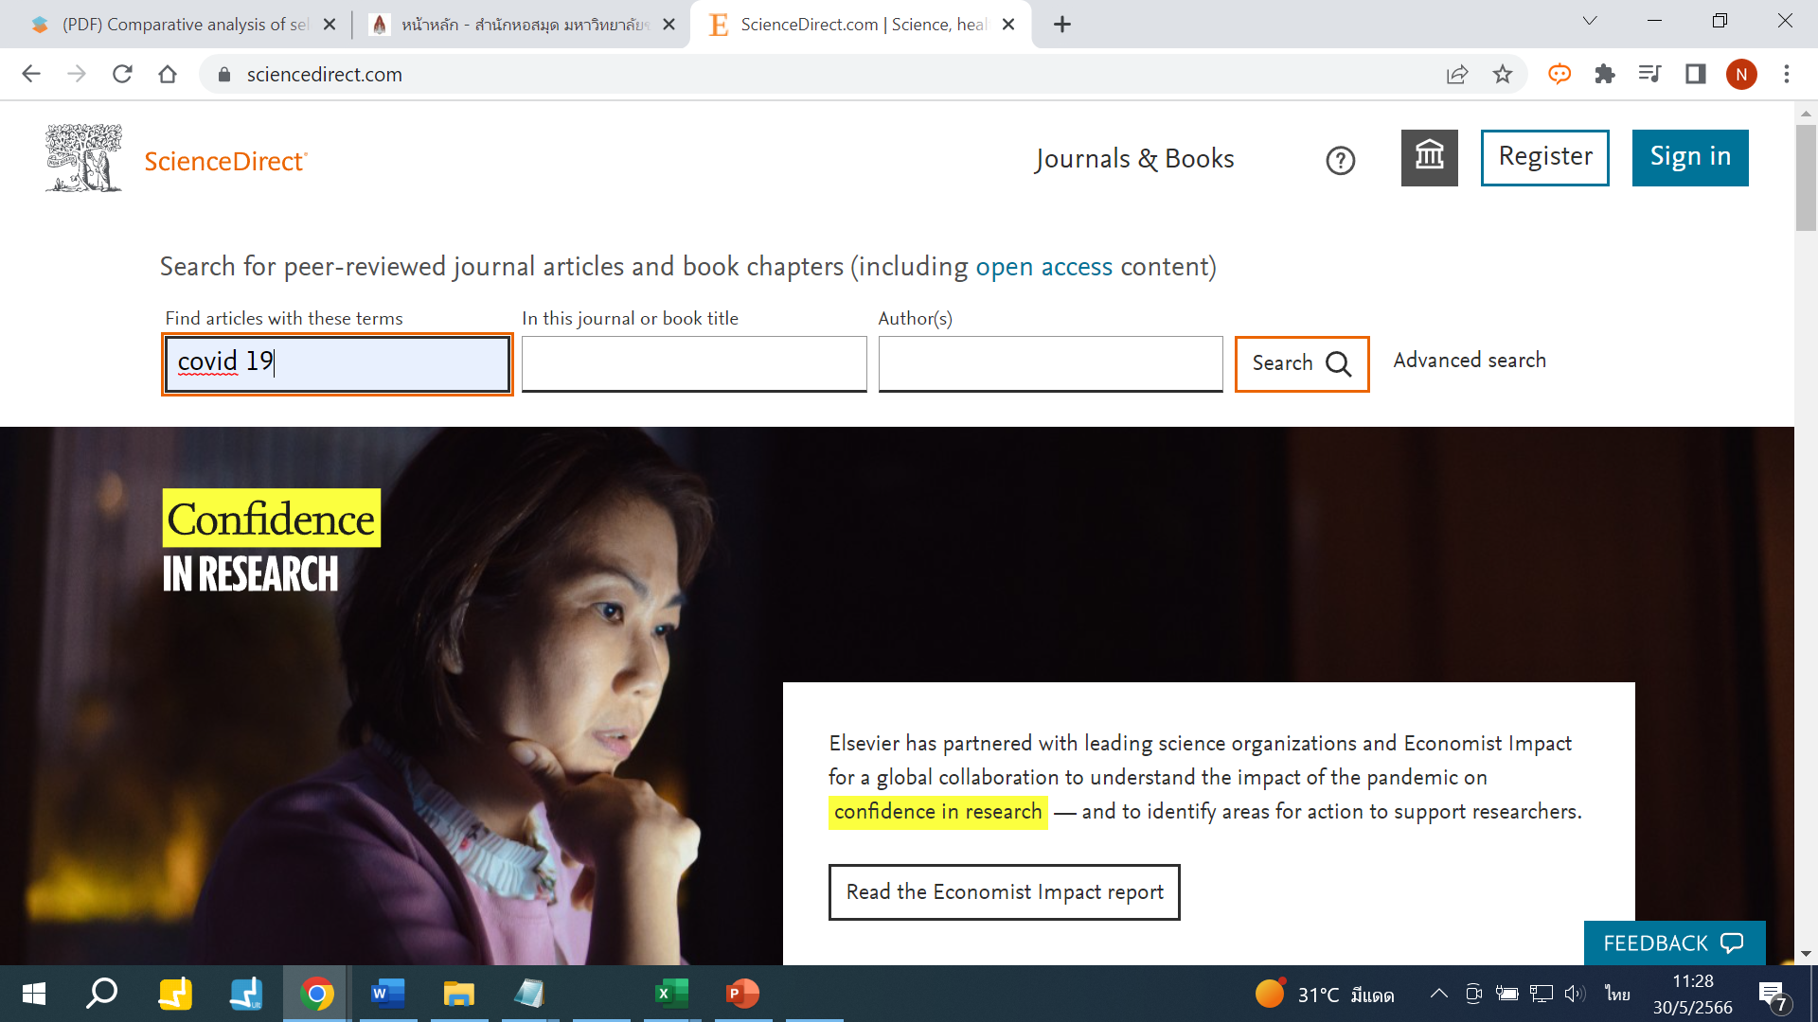Open the ScienceDirect help question mark icon
This screenshot has height=1022, width=1818.
click(x=1340, y=161)
